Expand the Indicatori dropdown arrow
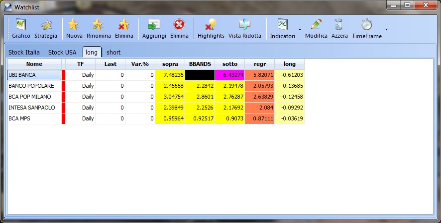Image resolution: width=441 pixels, height=223 pixels. [300, 29]
